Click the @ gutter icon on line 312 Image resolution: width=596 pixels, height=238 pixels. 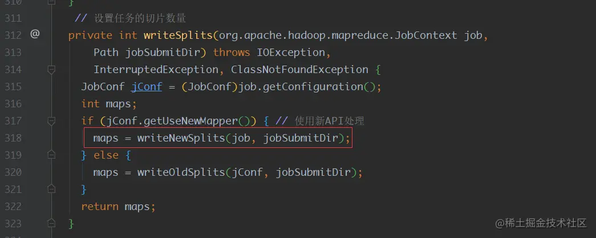(35, 35)
